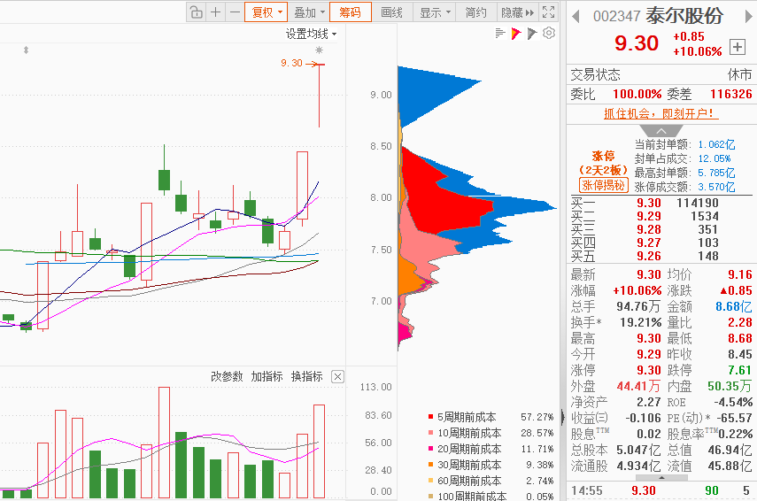
Task: Toggle the chart lock icon
Action: (x=196, y=12)
